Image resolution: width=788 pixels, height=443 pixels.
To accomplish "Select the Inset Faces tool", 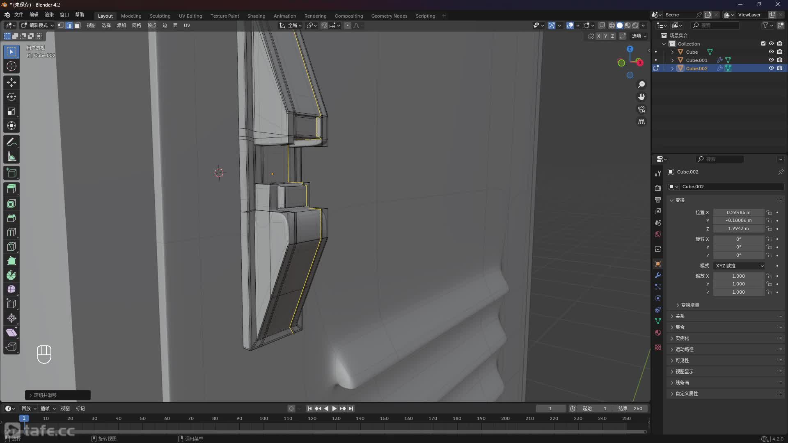I will (x=11, y=203).
